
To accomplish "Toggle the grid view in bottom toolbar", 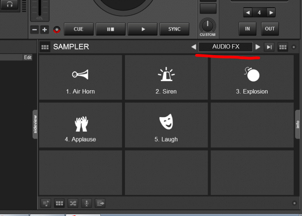I will tap(59, 203).
